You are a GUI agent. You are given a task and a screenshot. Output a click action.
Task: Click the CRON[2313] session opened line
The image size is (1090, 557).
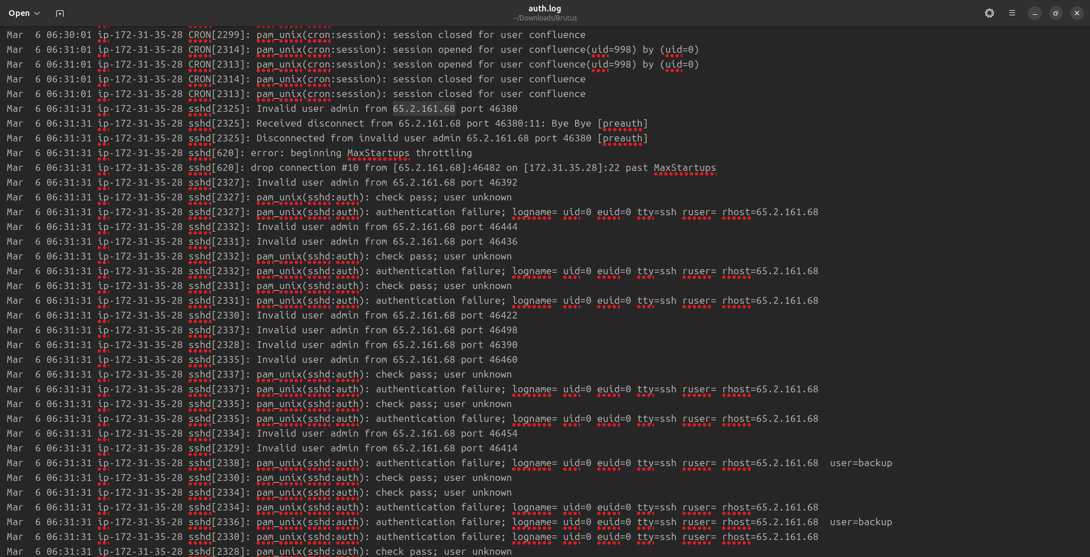click(x=353, y=65)
